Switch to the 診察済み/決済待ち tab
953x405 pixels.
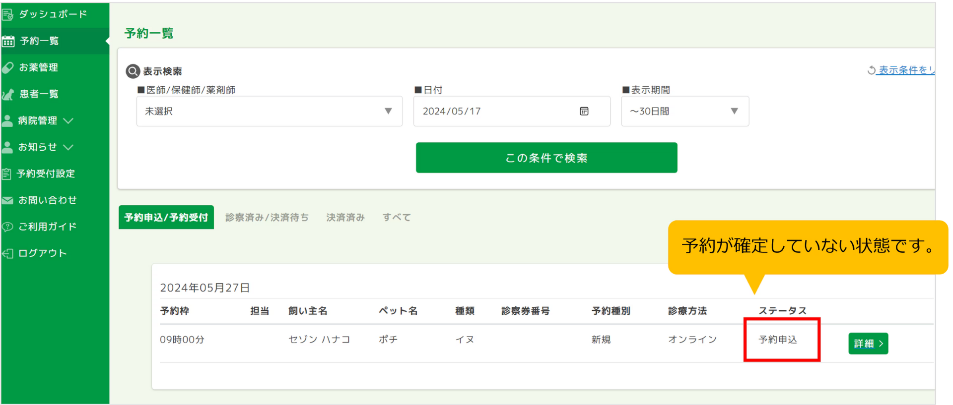[267, 218]
